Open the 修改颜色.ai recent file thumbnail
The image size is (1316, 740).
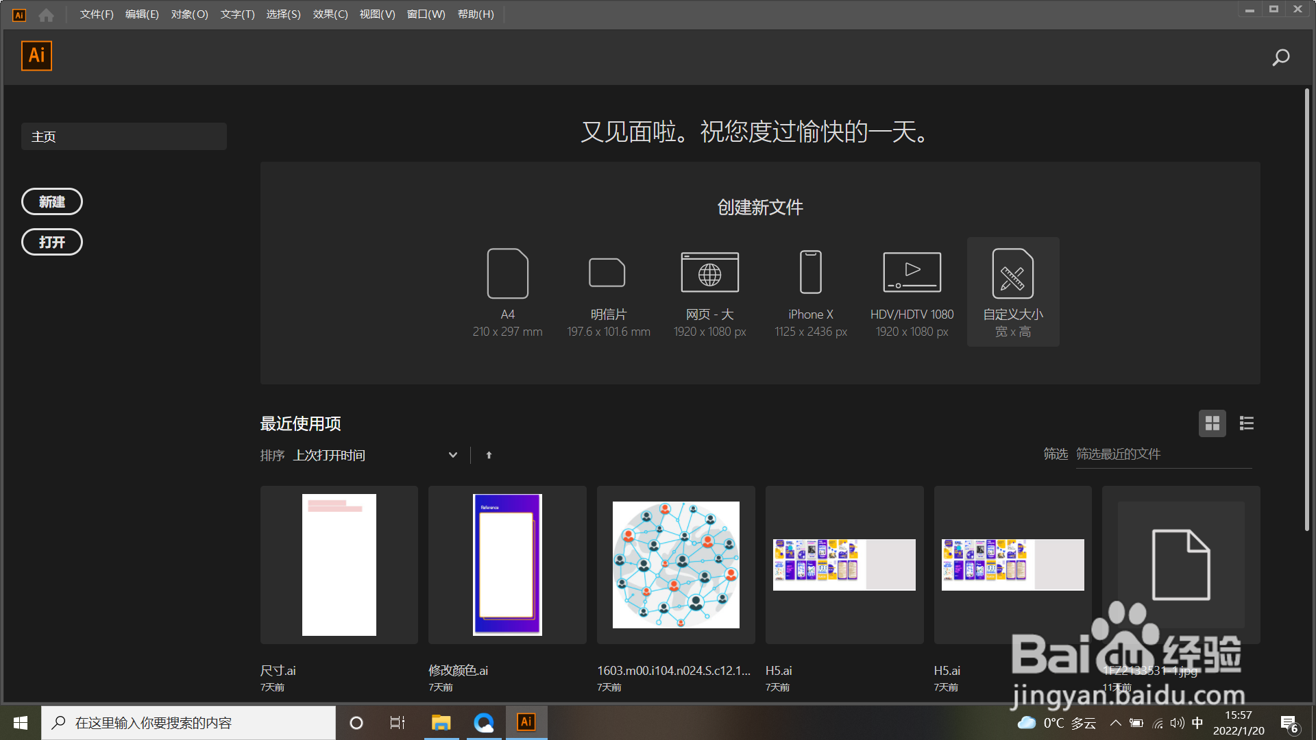pos(507,565)
